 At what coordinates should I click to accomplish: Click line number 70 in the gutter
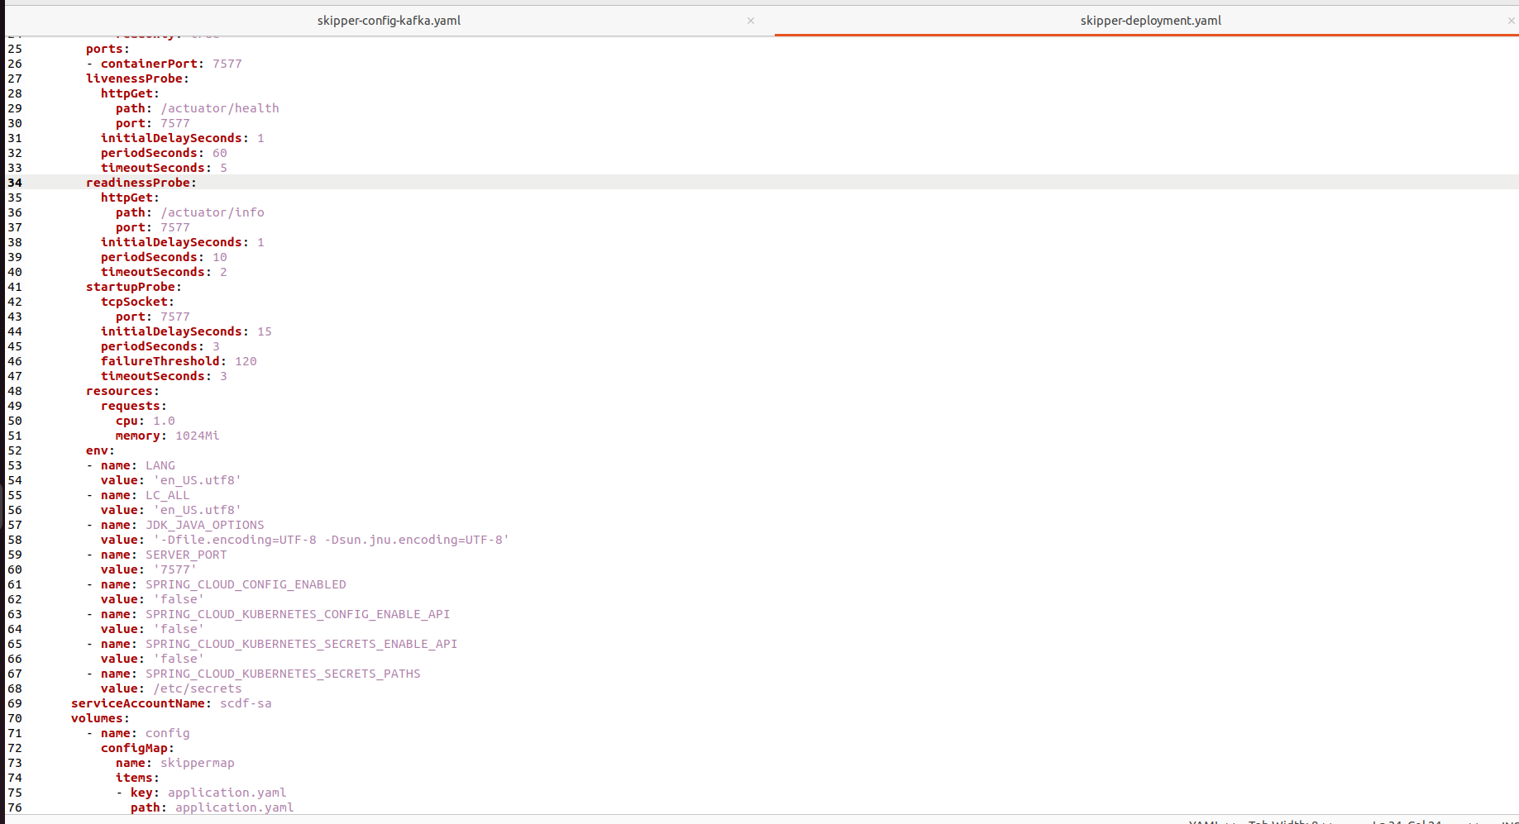point(14,718)
